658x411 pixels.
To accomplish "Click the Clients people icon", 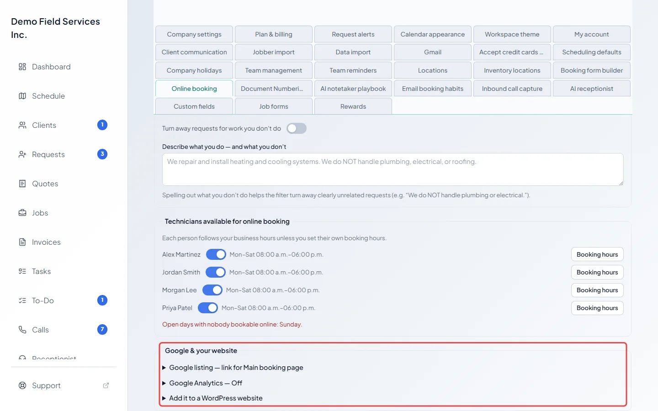I will [x=22, y=125].
